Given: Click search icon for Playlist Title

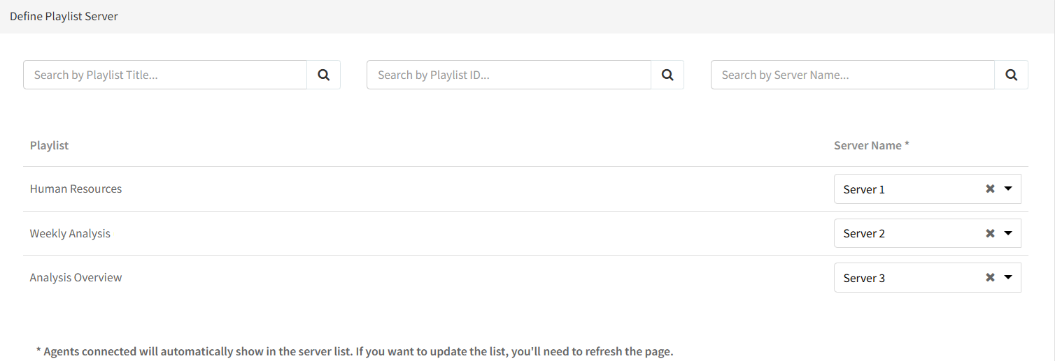Looking at the screenshot, I should pyautogui.click(x=323, y=75).
